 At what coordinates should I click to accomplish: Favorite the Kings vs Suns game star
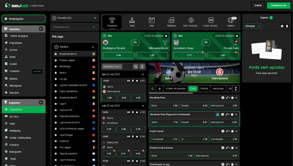[237, 36]
